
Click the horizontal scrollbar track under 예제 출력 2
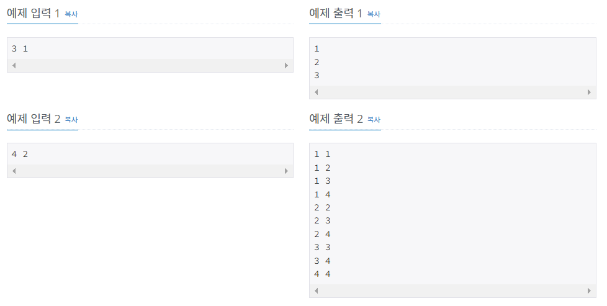(x=452, y=290)
